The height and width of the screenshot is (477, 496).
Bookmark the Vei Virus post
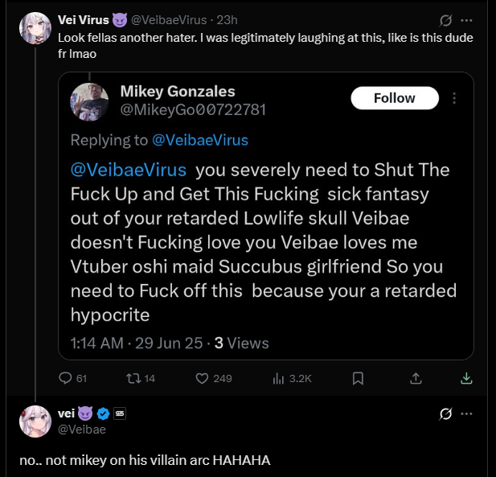click(359, 377)
